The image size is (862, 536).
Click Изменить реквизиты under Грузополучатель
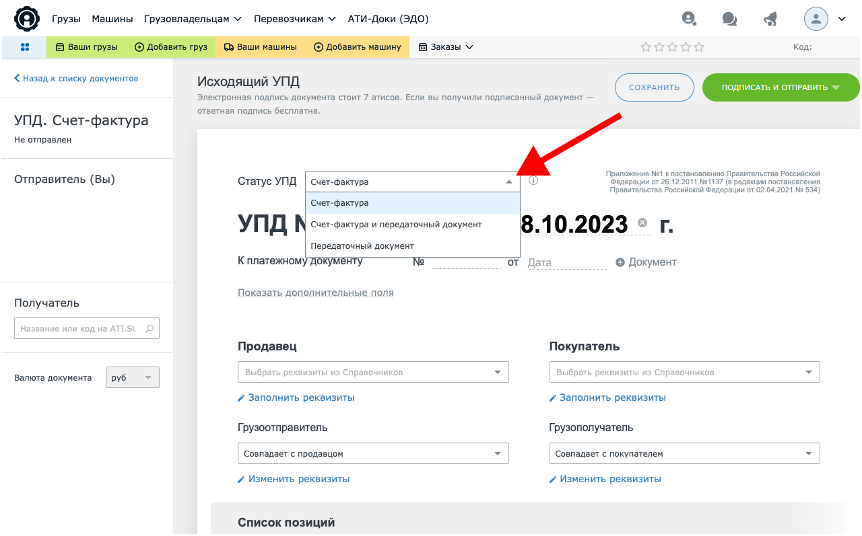pyautogui.click(x=605, y=480)
